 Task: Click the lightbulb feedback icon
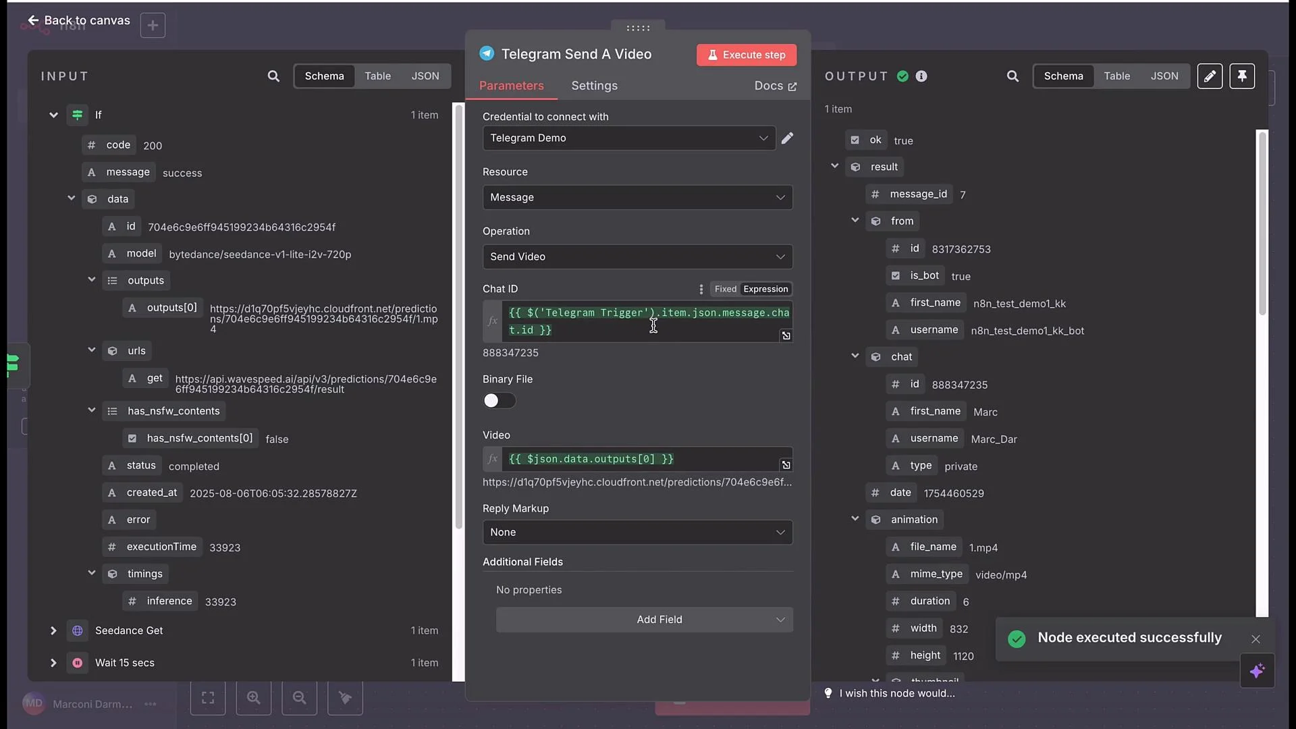[828, 693]
